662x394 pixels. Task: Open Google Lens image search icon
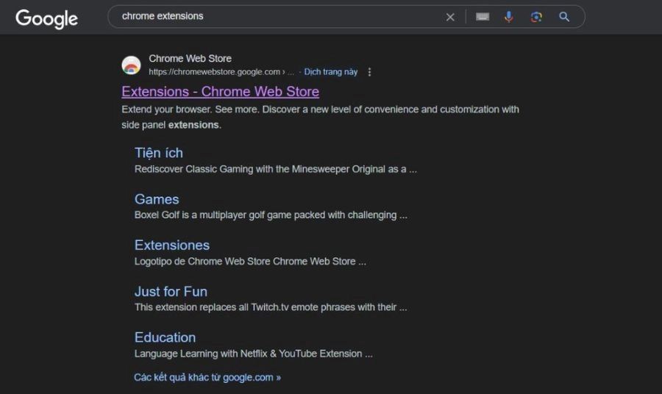pos(536,17)
